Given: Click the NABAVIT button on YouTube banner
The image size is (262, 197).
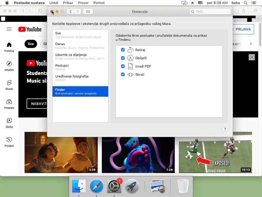Looking at the screenshot, I should [x=37, y=104].
